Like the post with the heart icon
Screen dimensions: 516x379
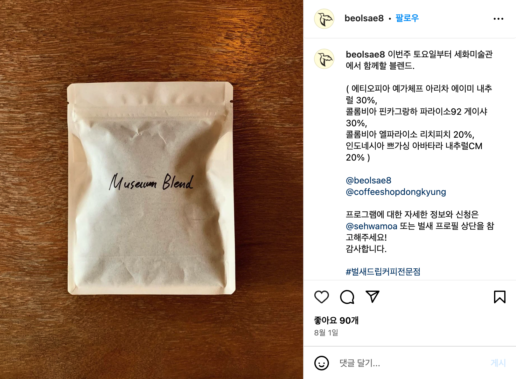(321, 297)
